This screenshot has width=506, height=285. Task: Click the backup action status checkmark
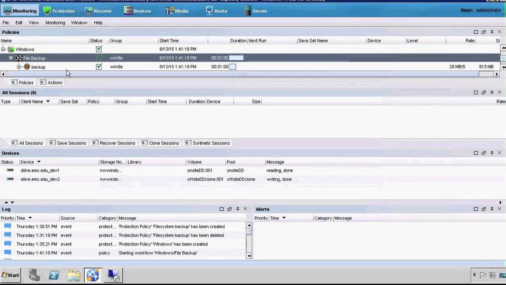coord(99,66)
